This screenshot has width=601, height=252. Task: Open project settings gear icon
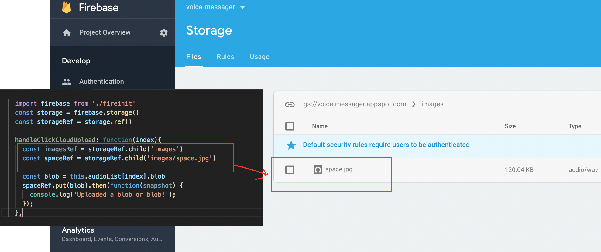click(x=164, y=33)
